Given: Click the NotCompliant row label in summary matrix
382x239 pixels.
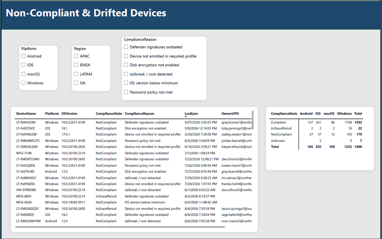Looking at the screenshot, I should [281, 135].
